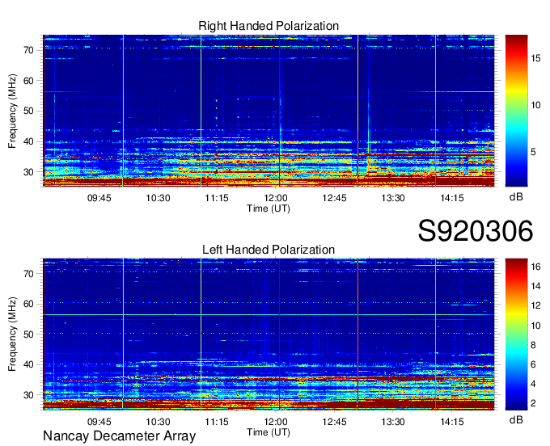Viewport: 550px width, 446px height.
Task: Click the 16 dB mark on lower colorbar
Action: coord(536,267)
